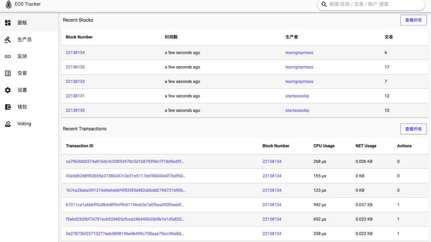The width and height of the screenshot is (431, 242).
Task: Click the Block Number header in Recent Blocks
Action: click(x=79, y=37)
